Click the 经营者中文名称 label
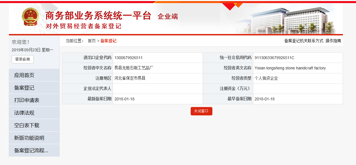 (x=97, y=68)
